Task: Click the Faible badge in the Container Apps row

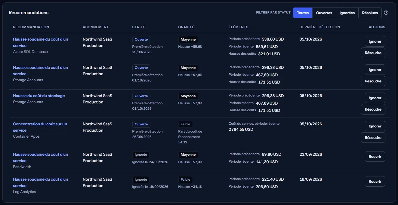Action: pos(185,124)
